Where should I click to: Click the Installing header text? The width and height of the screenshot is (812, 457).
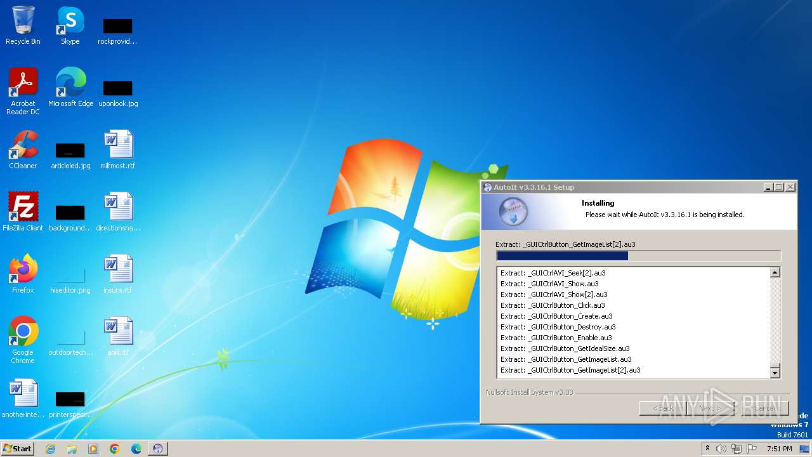tap(598, 203)
